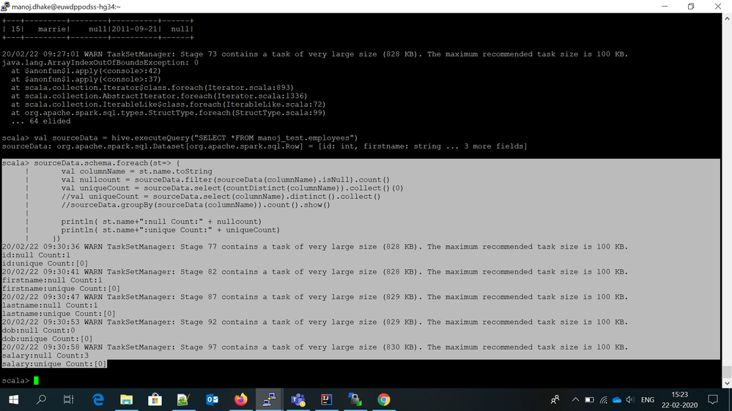Click the 'sourceData.schema.foreach(st=> {' line
Image resolution: width=732 pixels, height=411 pixels.
tap(91, 163)
